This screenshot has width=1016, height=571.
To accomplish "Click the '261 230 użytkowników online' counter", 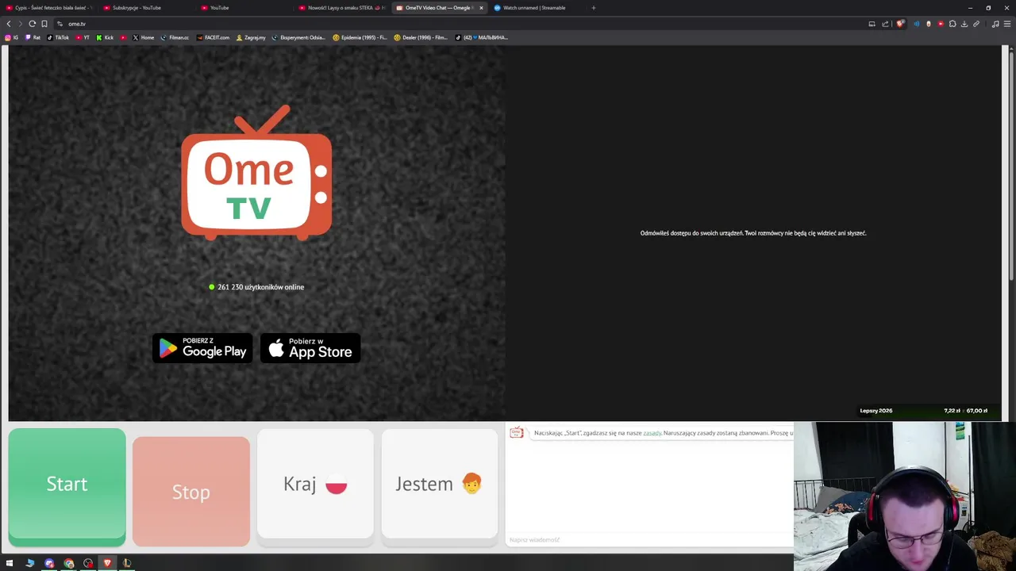I will pos(256,287).
